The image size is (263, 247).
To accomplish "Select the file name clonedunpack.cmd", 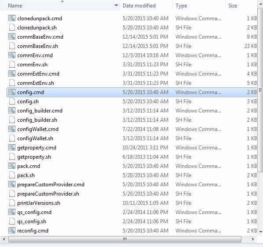I will (x=40, y=18).
